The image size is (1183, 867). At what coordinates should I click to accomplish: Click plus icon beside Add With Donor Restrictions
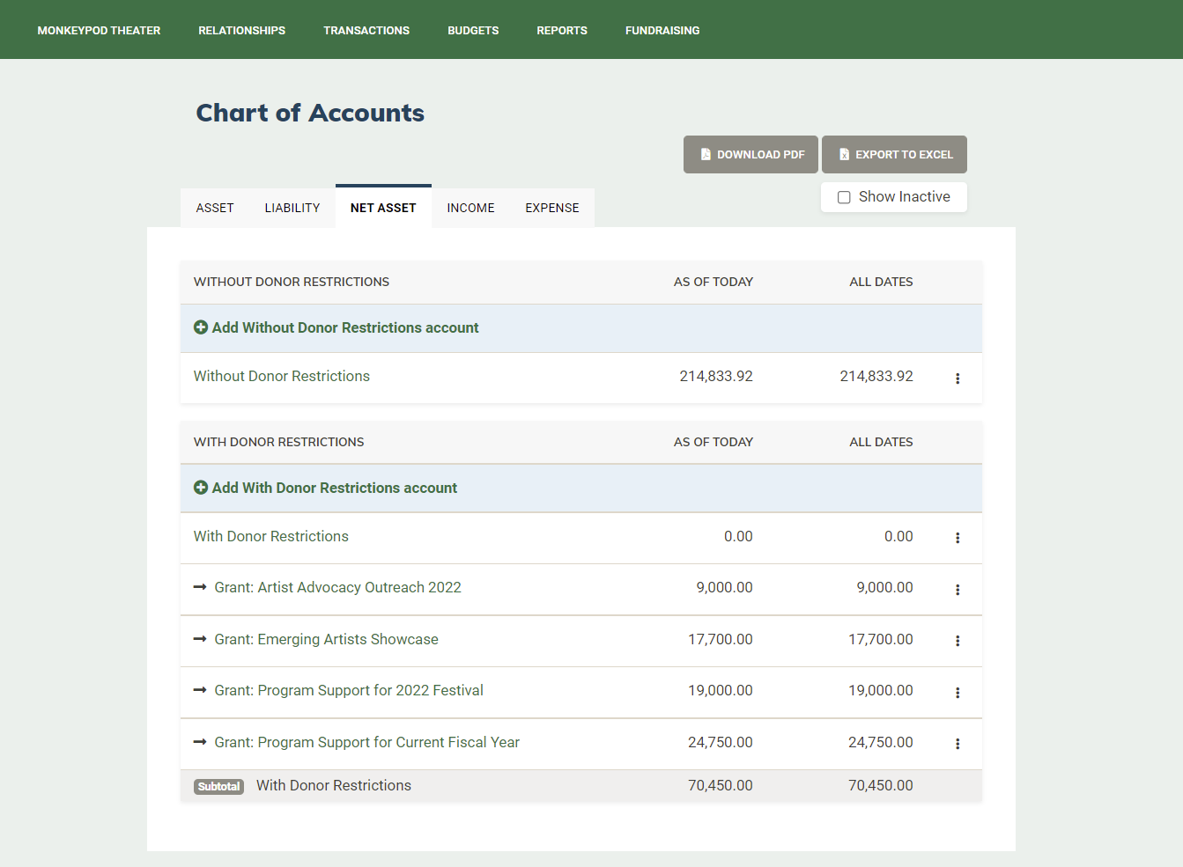201,488
